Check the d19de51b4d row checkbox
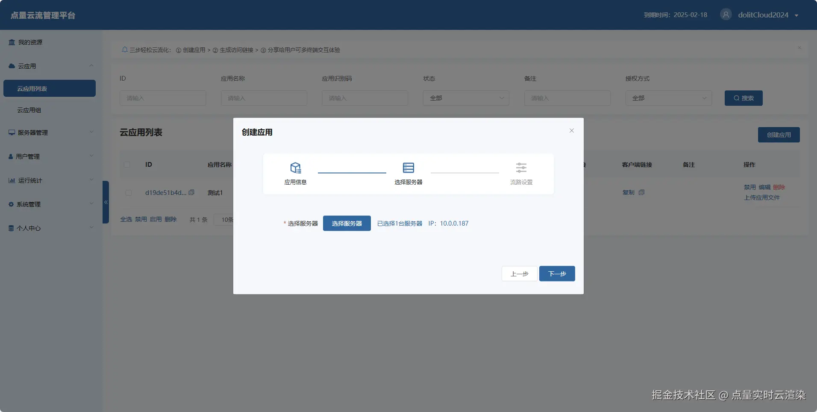 [x=128, y=193]
